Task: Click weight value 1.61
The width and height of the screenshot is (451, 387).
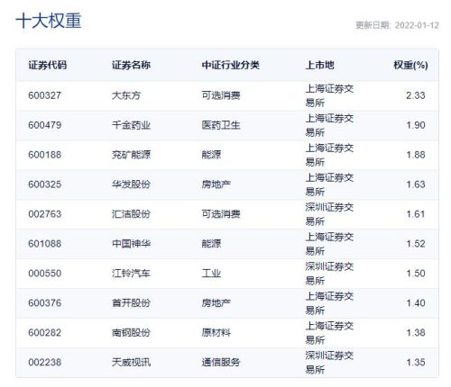Action: (x=416, y=214)
